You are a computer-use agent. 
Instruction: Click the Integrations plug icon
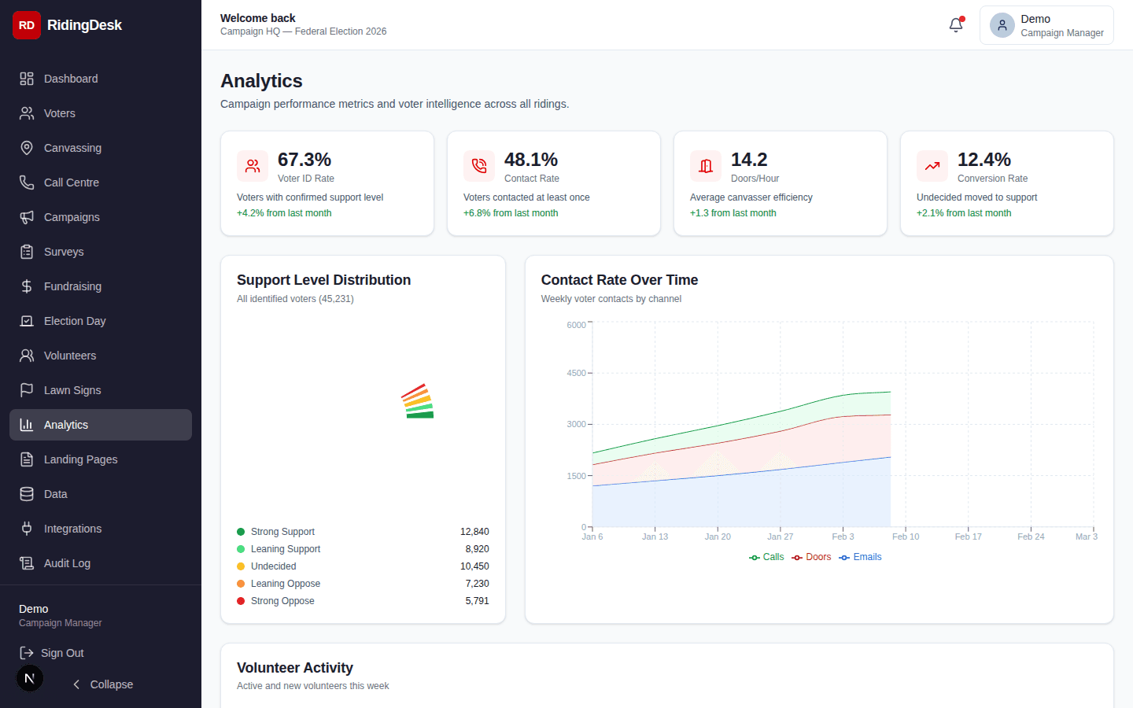(26, 529)
